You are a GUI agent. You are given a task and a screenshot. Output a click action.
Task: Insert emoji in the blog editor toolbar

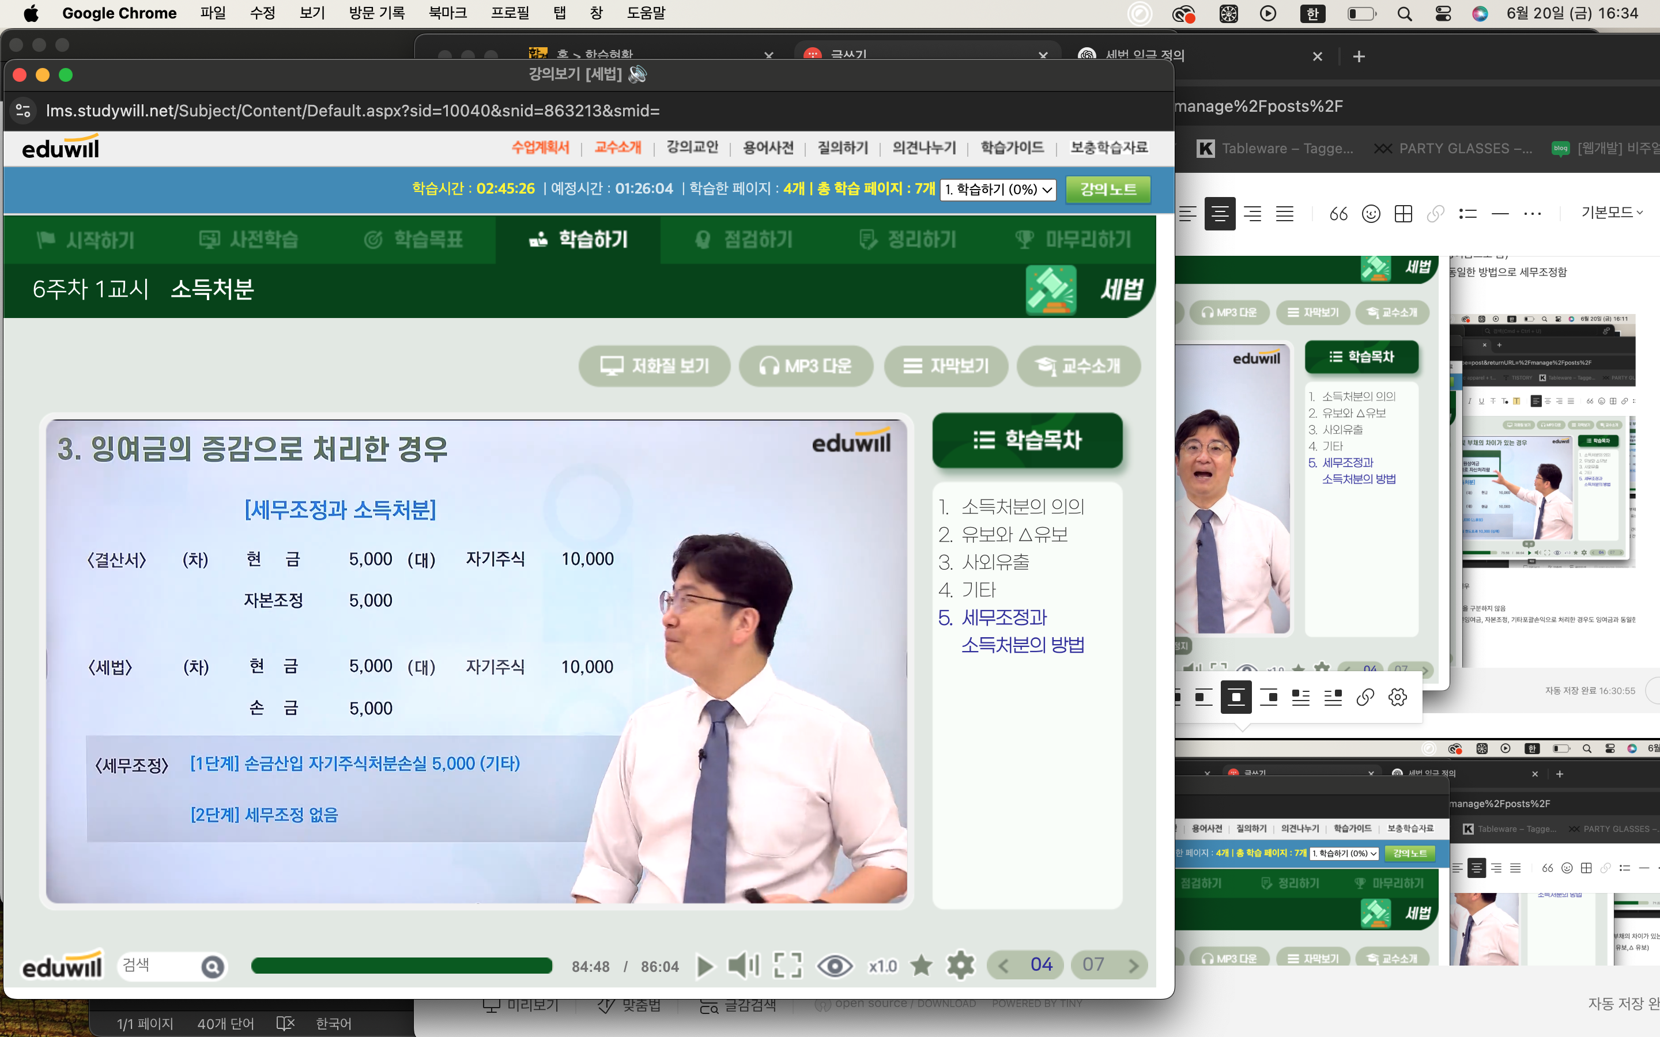pos(1371,214)
